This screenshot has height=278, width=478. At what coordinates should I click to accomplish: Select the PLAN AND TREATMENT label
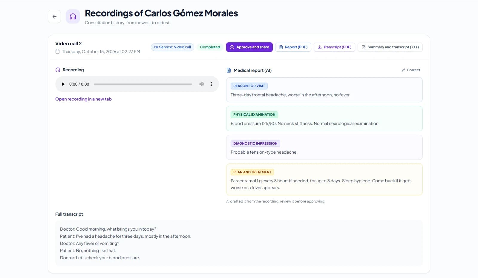point(252,172)
